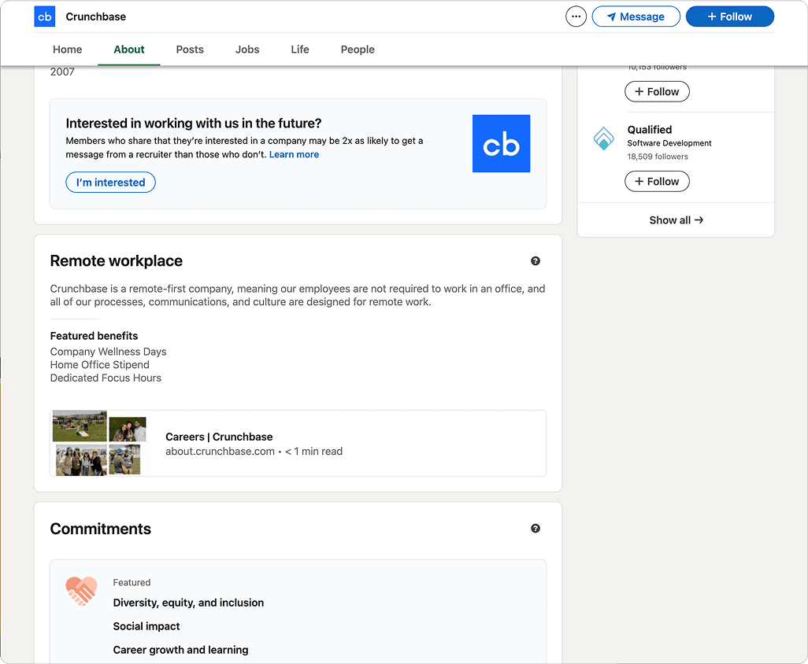
Task: Open the Jobs tab
Action: click(247, 50)
